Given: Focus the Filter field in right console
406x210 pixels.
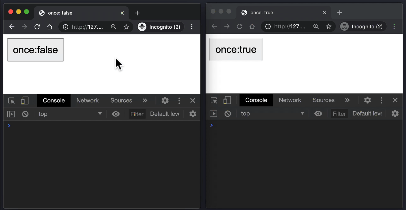Looking at the screenshot, I should click(339, 114).
